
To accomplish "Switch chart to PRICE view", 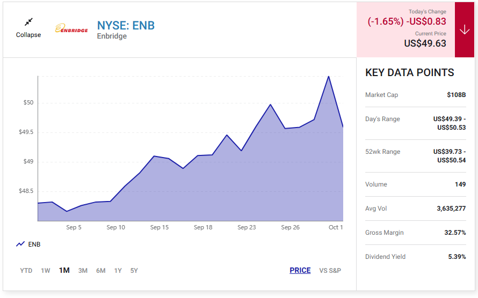I will 300,270.
